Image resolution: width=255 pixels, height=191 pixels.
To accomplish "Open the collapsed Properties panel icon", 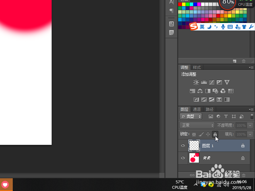I will (171, 24).
